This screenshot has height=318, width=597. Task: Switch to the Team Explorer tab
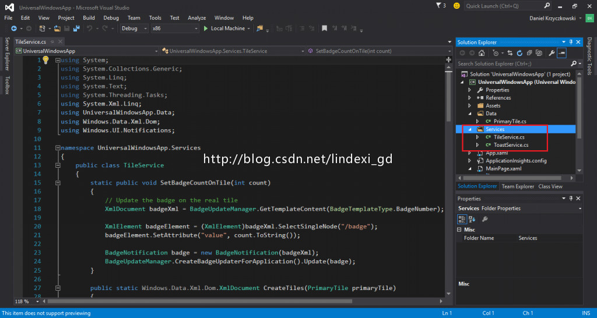point(518,186)
